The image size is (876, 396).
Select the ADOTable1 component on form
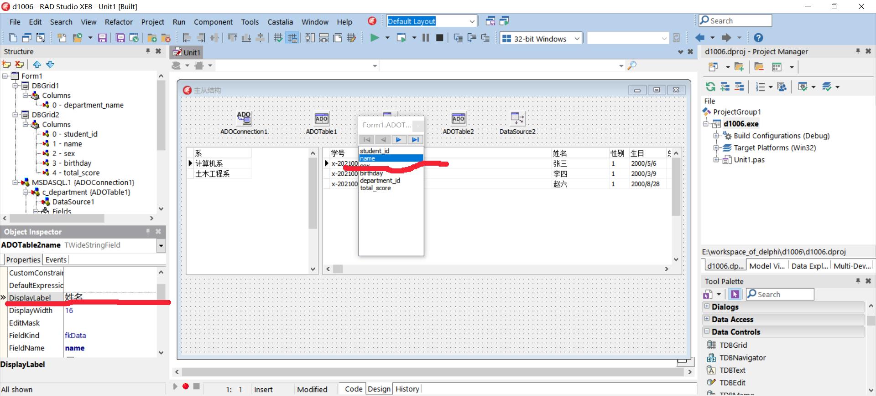pyautogui.click(x=322, y=118)
